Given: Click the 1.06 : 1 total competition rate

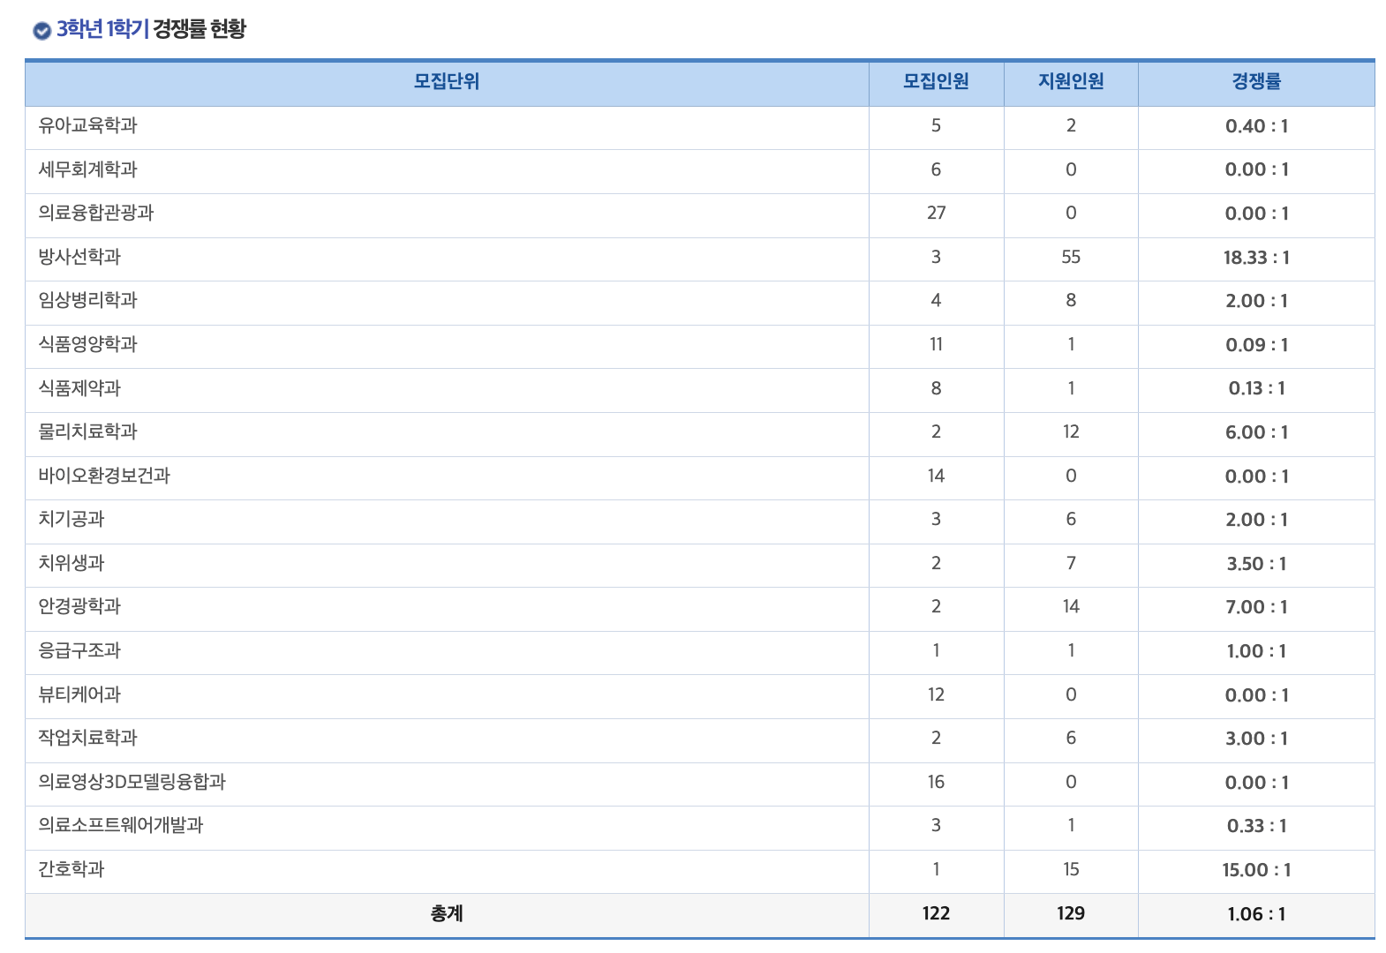Looking at the screenshot, I should coord(1256,914).
